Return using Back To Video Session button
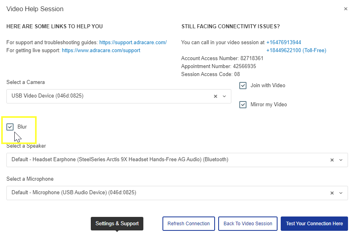This screenshot has height=236, width=352. point(248,223)
